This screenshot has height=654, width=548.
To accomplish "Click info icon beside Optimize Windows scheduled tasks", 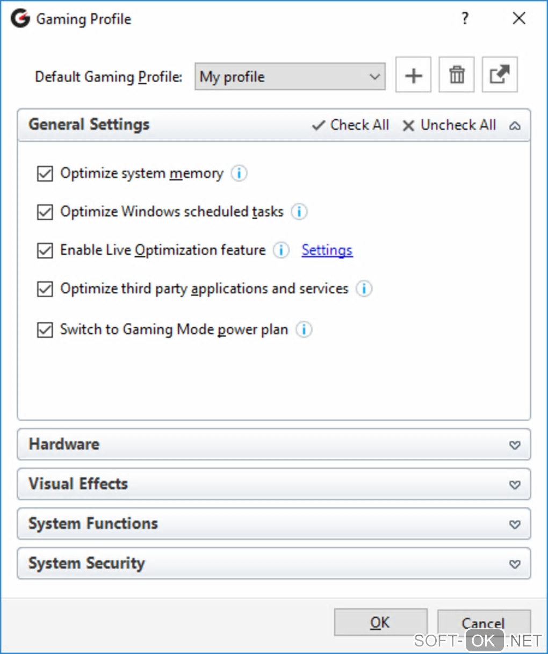I will (x=299, y=212).
